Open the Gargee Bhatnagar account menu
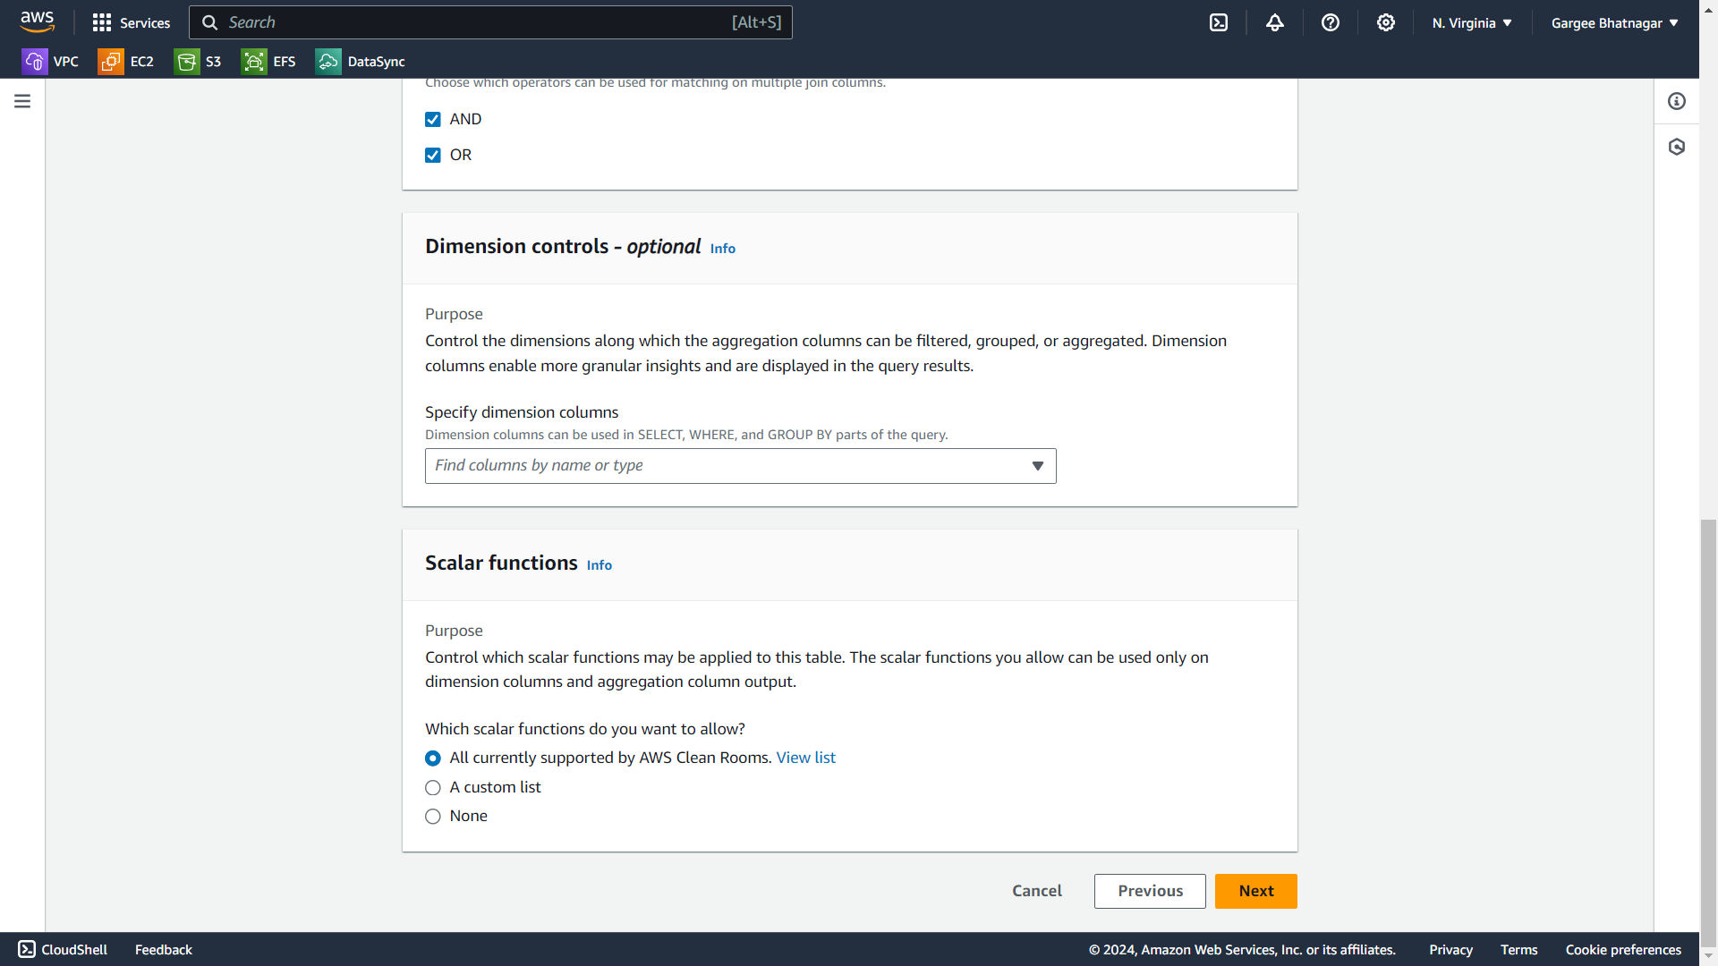Screen dimensions: 1718x966 pos(1614,23)
